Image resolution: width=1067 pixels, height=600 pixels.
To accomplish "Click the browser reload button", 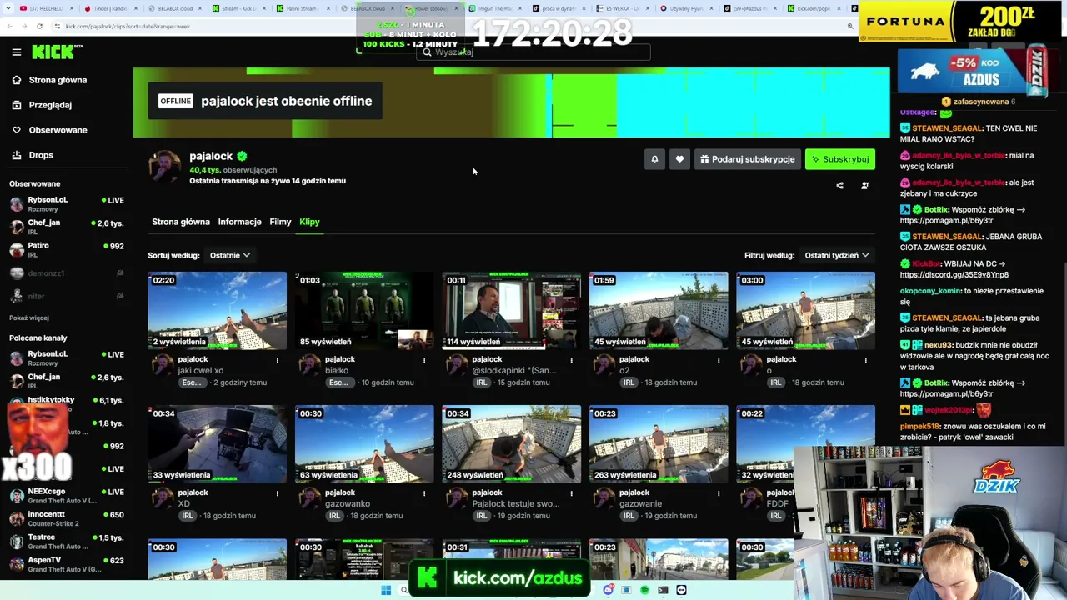I will click(39, 26).
